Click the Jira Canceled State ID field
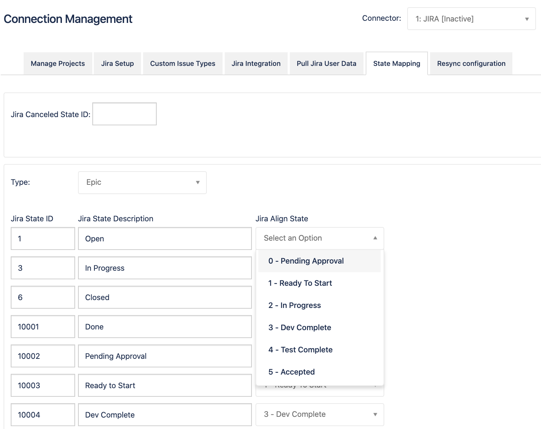The image size is (541, 429). [x=125, y=114]
